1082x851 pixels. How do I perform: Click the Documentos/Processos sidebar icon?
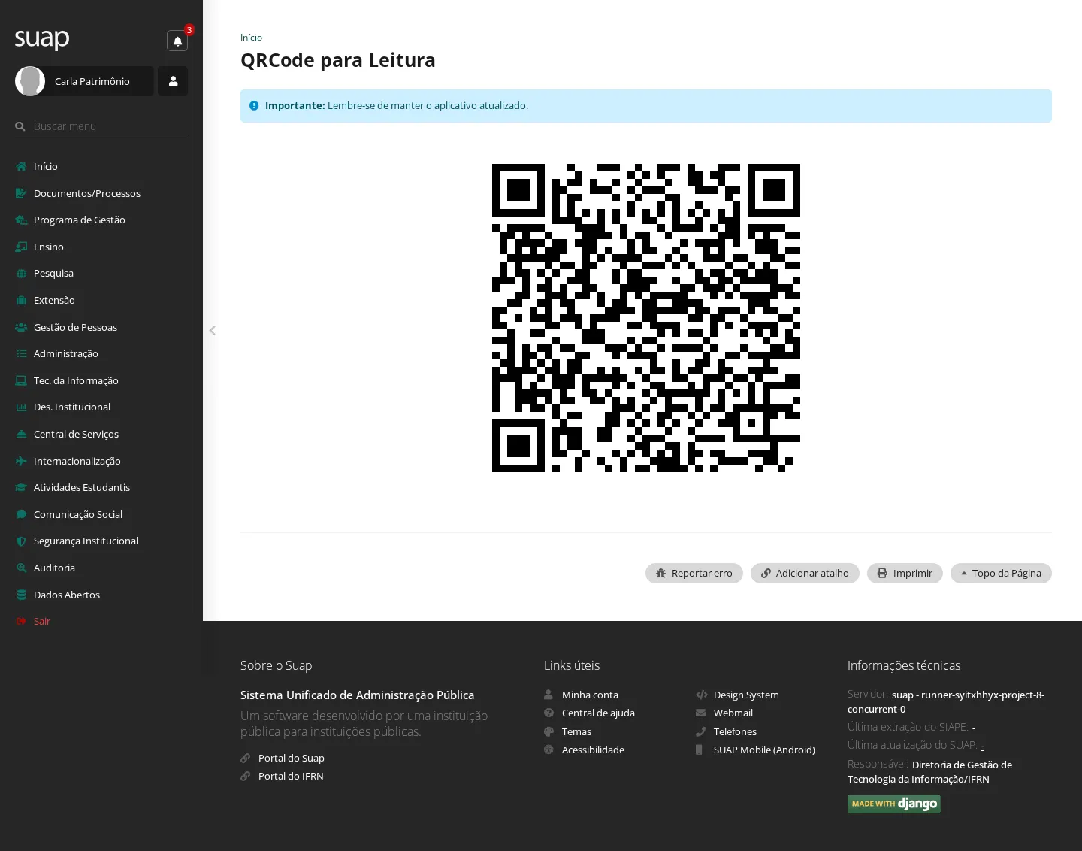pos(21,193)
